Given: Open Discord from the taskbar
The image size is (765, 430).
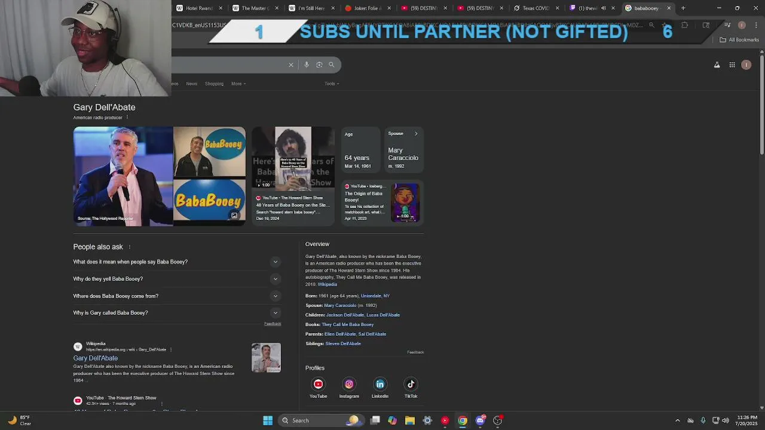Looking at the screenshot, I should pos(480,420).
